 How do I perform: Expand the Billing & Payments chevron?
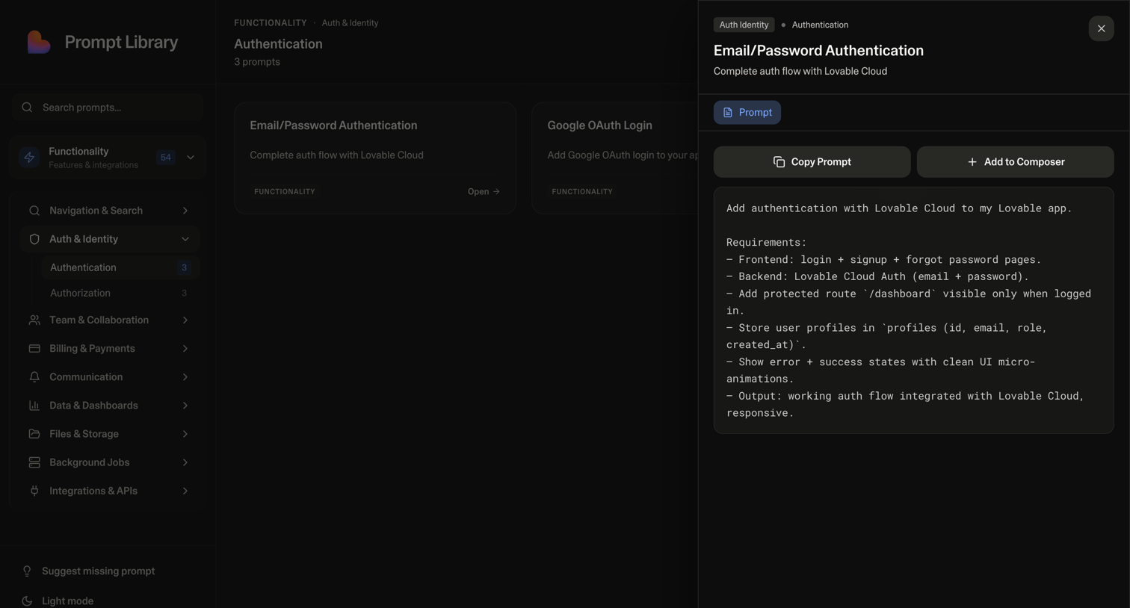tap(185, 349)
